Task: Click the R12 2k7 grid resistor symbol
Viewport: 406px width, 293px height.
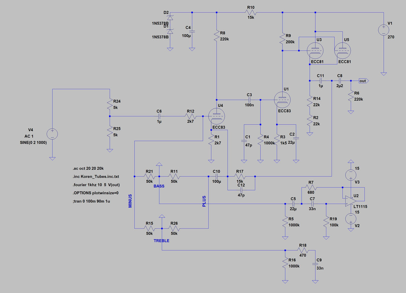Action: (191, 116)
